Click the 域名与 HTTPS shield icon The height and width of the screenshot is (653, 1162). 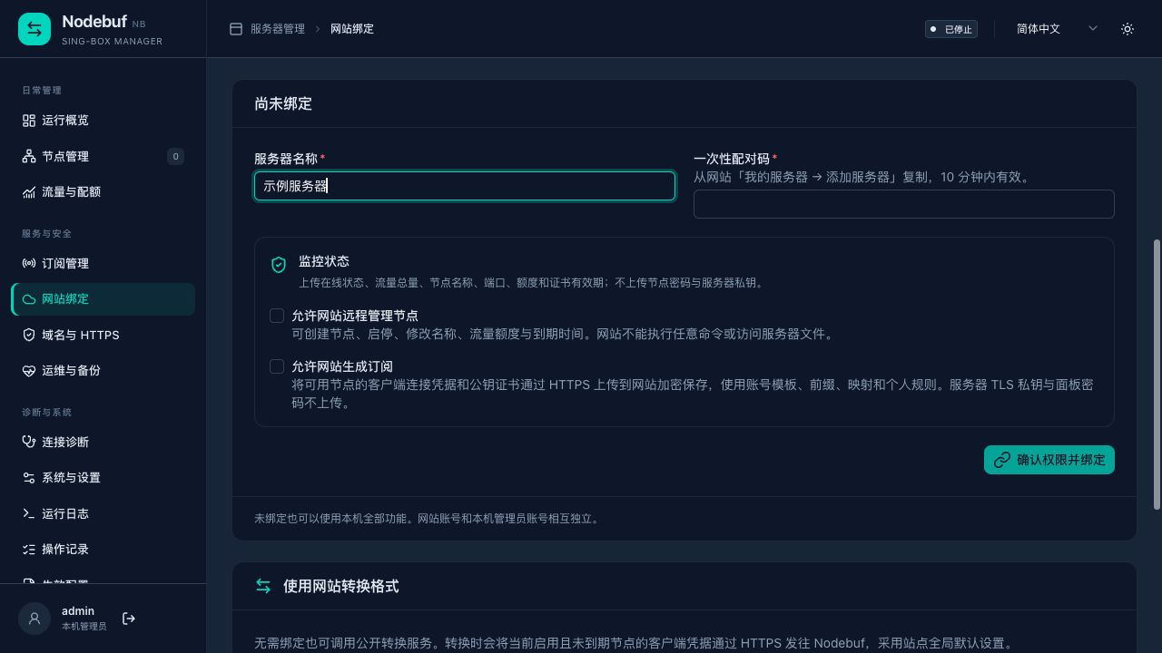pyautogui.click(x=29, y=336)
